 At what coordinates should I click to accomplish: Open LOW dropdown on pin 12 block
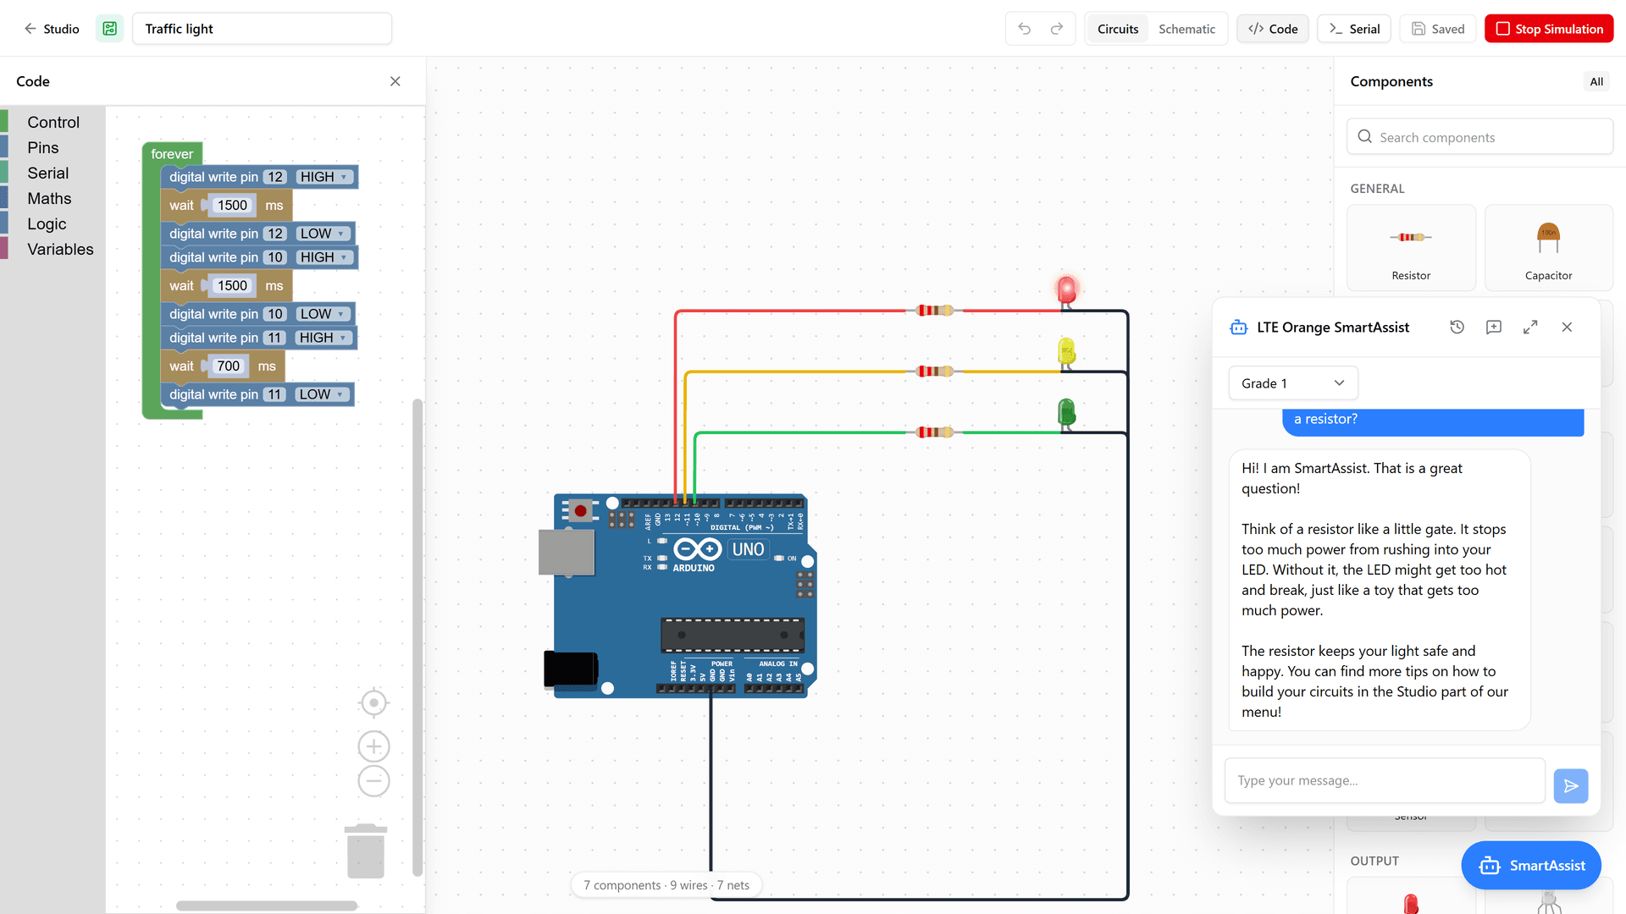coord(324,234)
